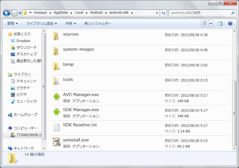This screenshot has height=168, width=239.
Task: Open the ライブラリに追加 menu
Action: point(42,23)
